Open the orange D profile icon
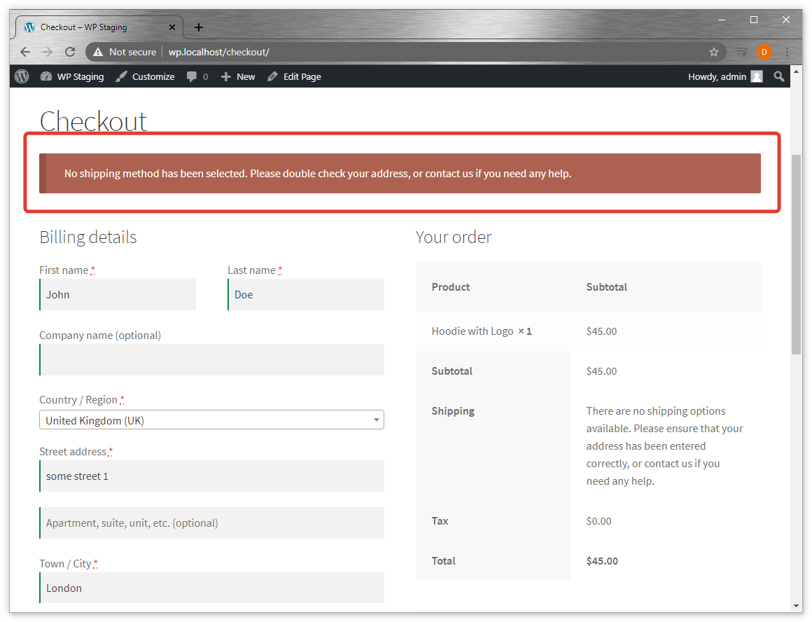This screenshot has width=812, height=622. [x=764, y=52]
